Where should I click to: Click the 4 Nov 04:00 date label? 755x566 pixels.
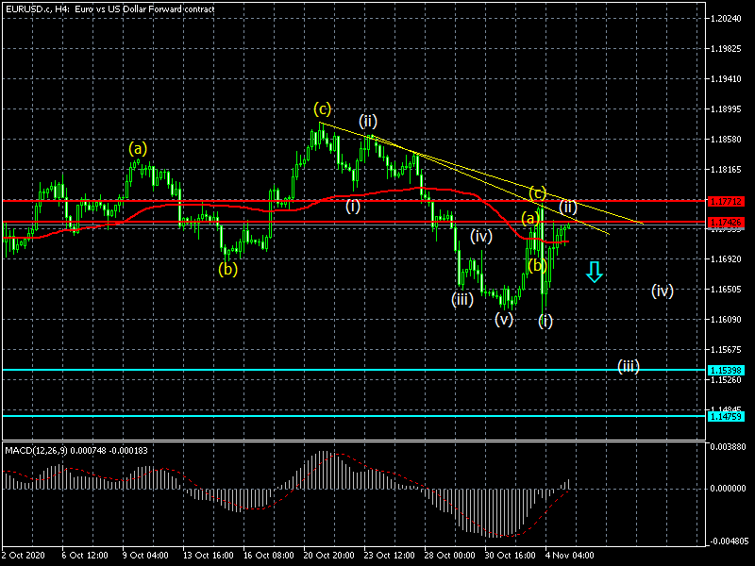tap(570, 557)
